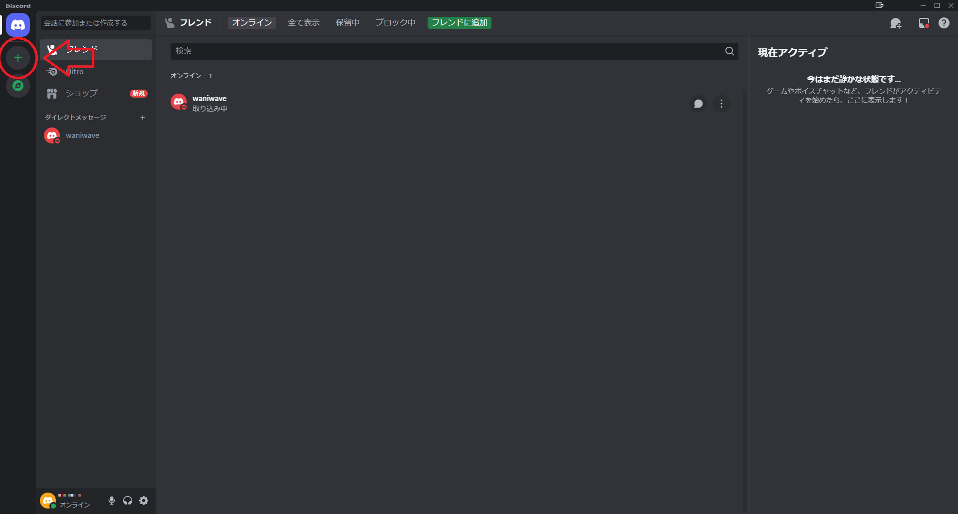The image size is (958, 514).
Task: Create new group DM icon in header
Action: click(896, 23)
